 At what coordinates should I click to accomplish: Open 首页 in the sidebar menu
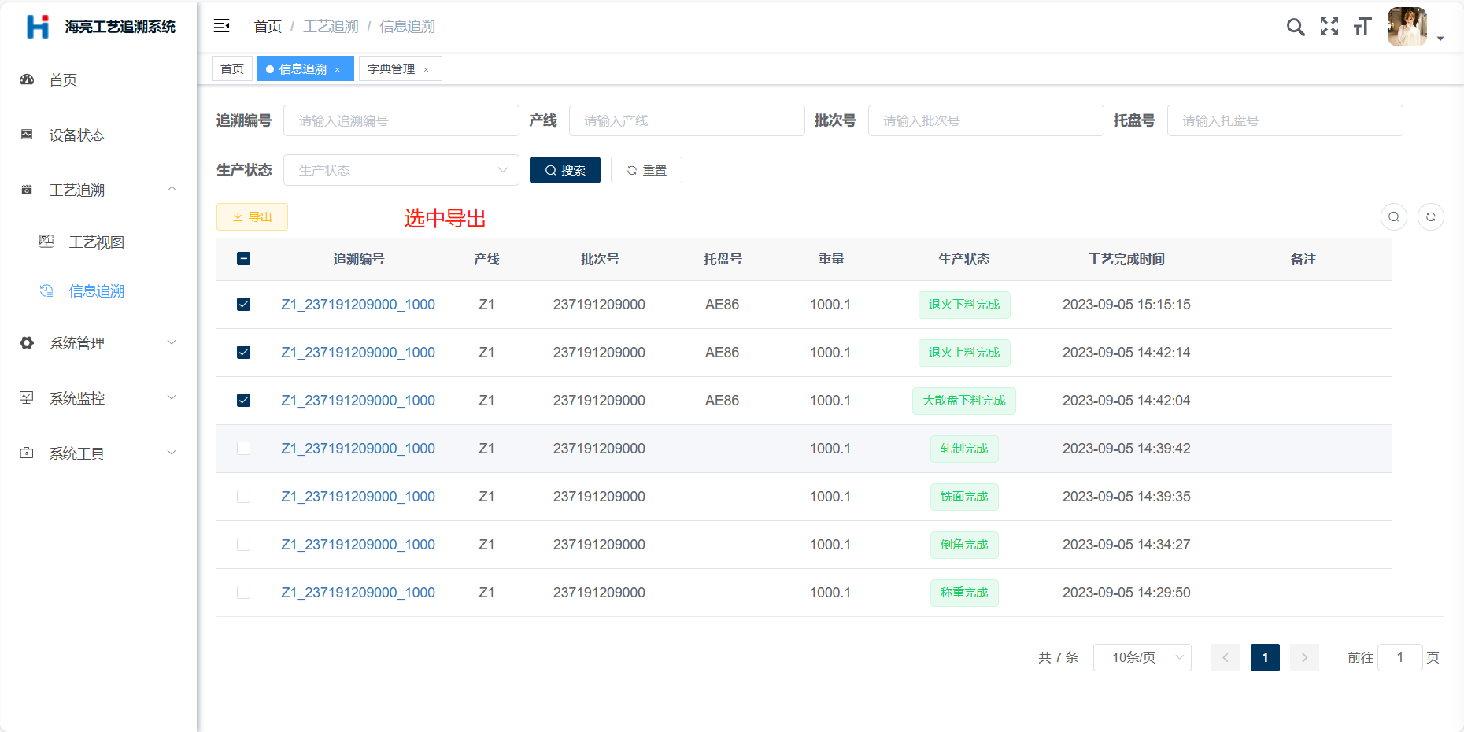[98, 79]
